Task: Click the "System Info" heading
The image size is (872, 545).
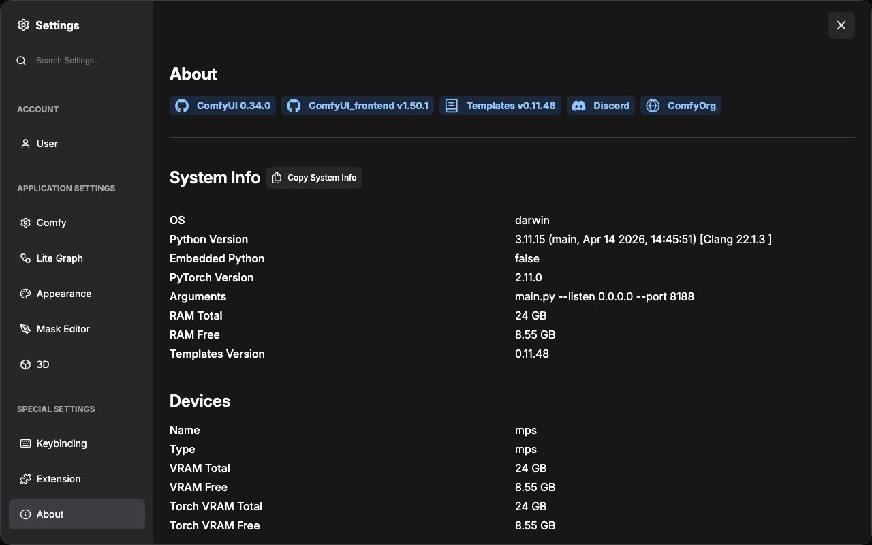Action: (215, 178)
